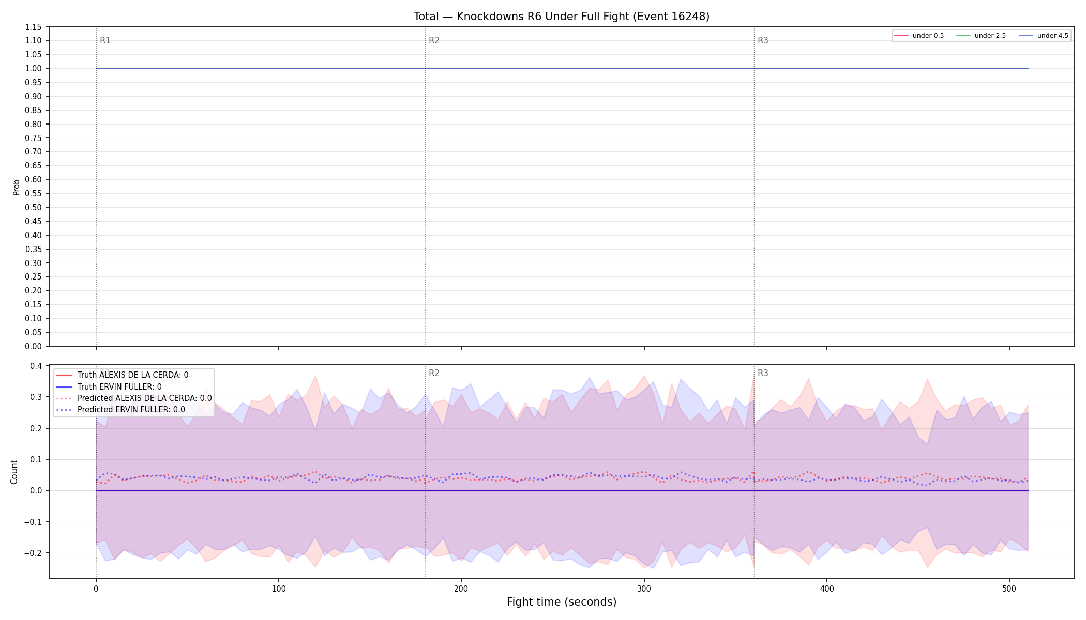Click the R3 round marker label in the Count plot
Viewport: 1086px width, 620px height.
pos(763,373)
